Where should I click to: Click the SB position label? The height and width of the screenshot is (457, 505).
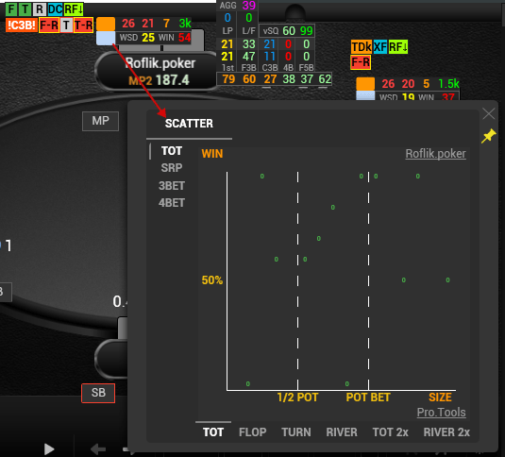click(98, 393)
